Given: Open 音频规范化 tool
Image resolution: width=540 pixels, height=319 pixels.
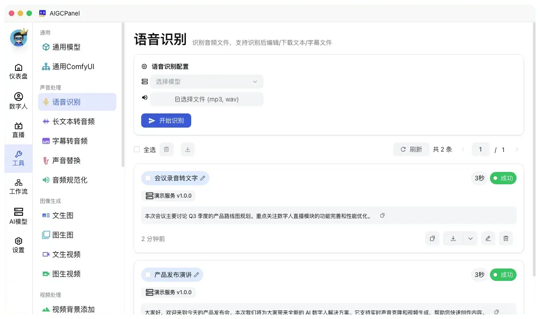Looking at the screenshot, I should pyautogui.click(x=77, y=180).
